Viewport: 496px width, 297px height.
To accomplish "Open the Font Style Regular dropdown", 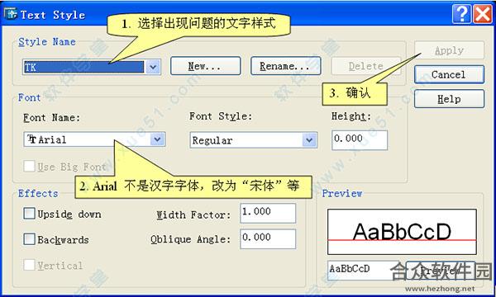I will point(309,139).
